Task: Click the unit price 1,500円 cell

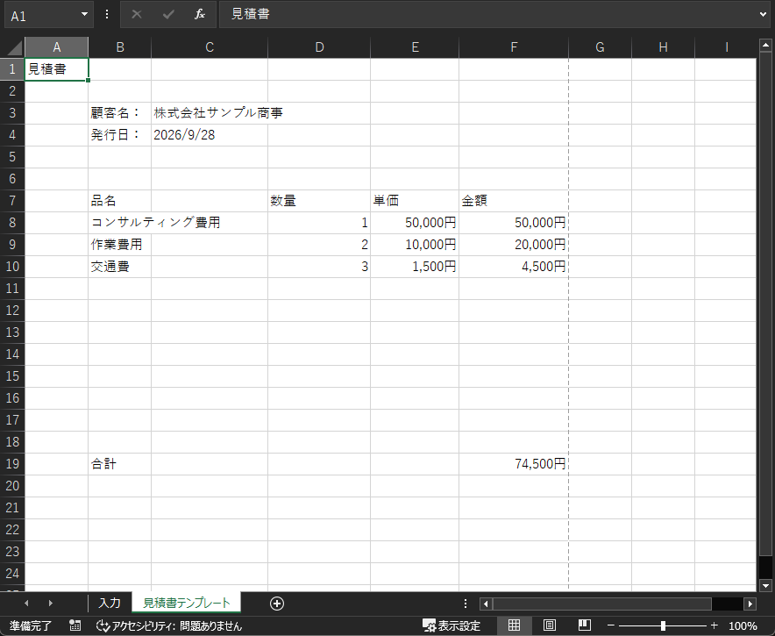Action: point(415,267)
